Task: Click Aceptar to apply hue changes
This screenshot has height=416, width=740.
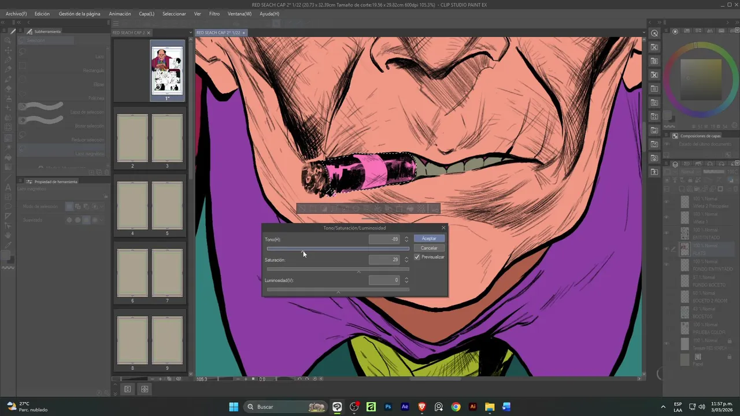Action: pos(429,239)
